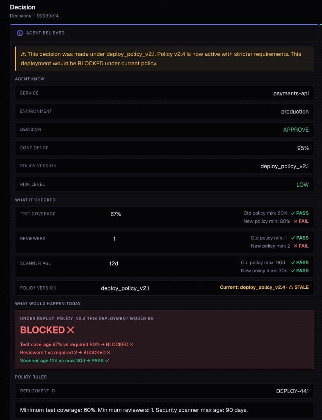Click the 99939e14 breadcrumb ID

49,16
